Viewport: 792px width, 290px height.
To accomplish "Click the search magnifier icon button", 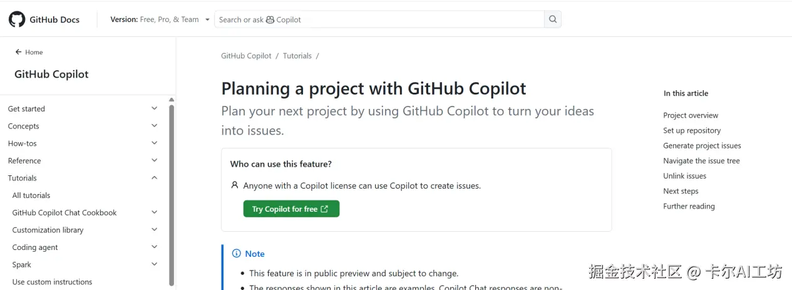I will click(553, 19).
